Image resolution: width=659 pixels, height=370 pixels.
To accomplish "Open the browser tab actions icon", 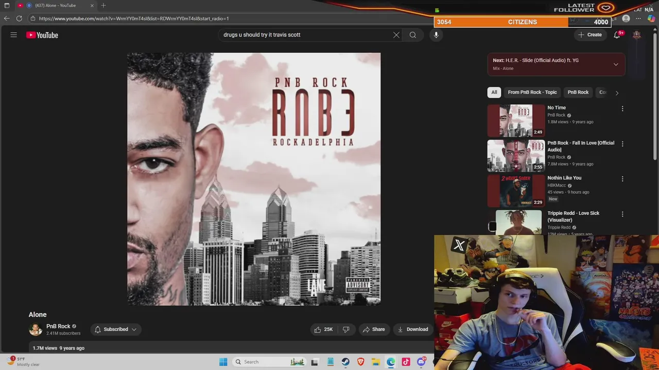I will click(7, 6).
